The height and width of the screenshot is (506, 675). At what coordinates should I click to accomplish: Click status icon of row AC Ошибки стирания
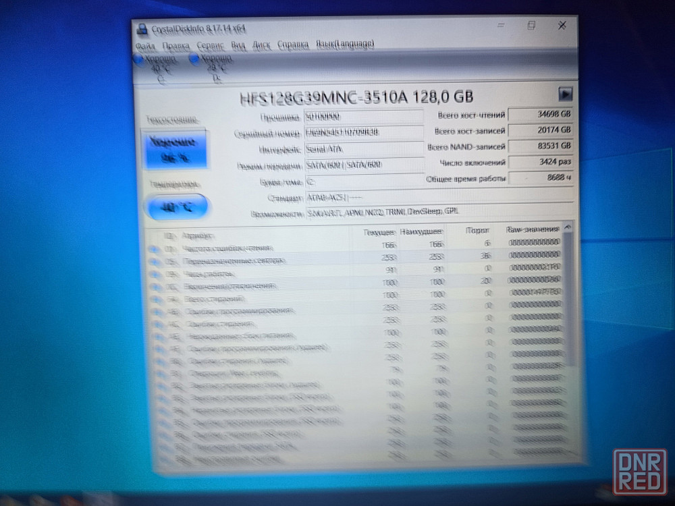coord(159,324)
